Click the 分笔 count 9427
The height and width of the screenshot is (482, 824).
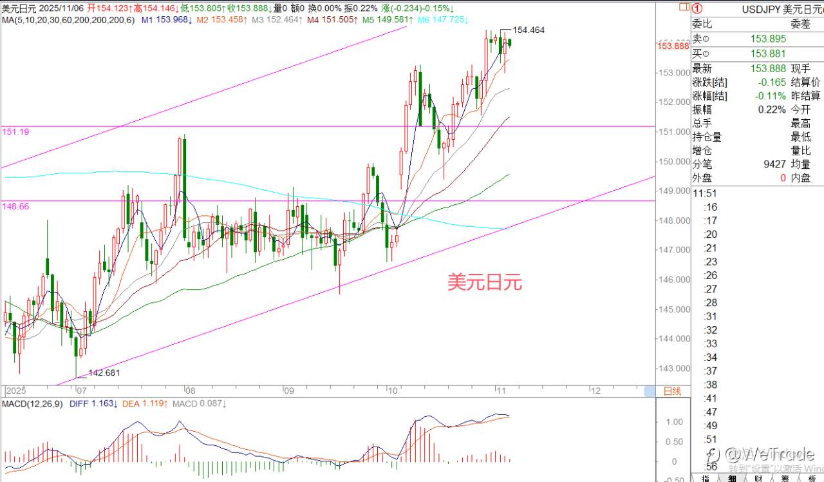click(x=774, y=164)
